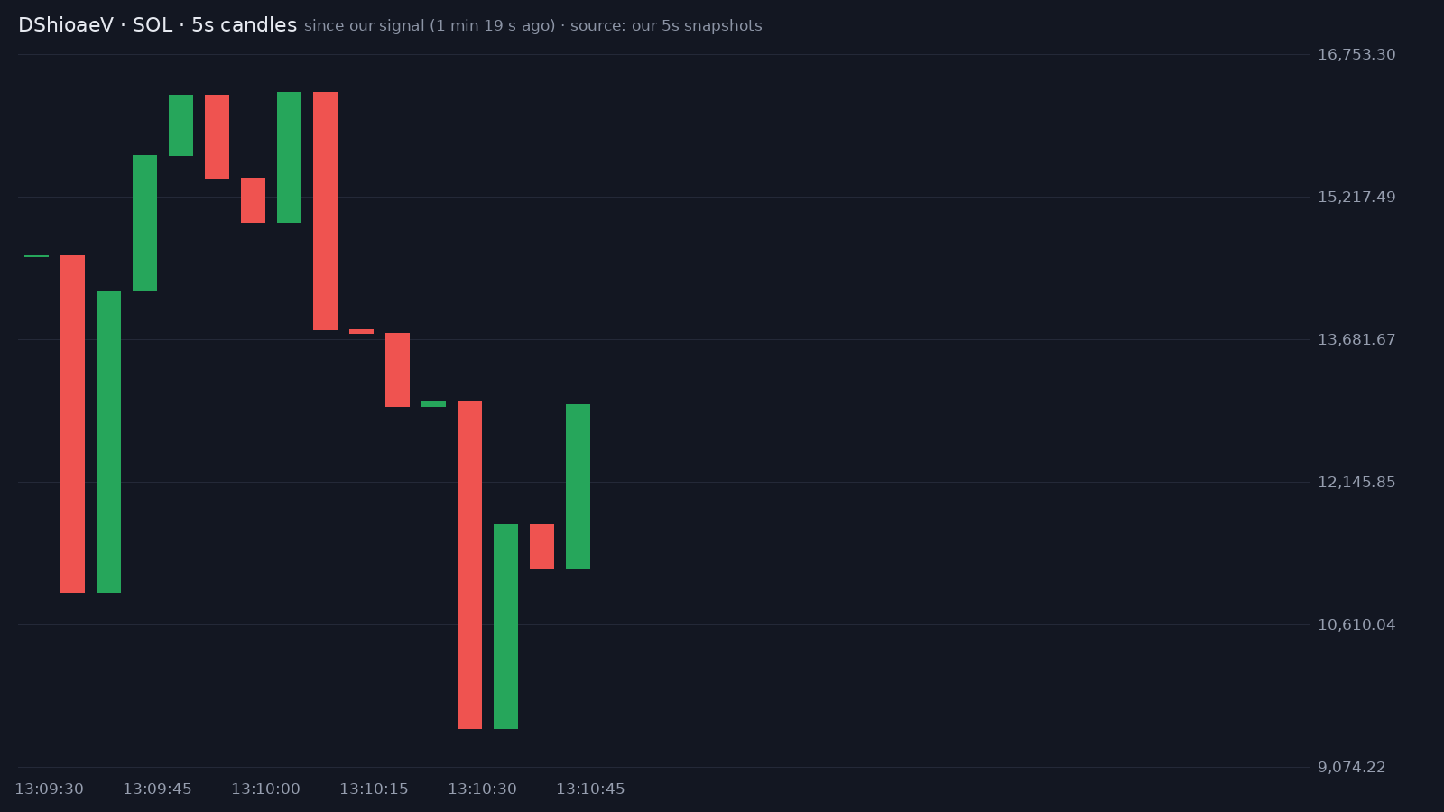The width and height of the screenshot is (1444, 812).
Task: Click the small red candle before the last candle
Action: click(542, 547)
